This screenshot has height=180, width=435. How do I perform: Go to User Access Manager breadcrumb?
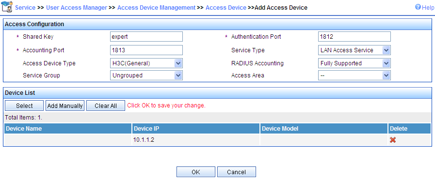[x=77, y=8]
